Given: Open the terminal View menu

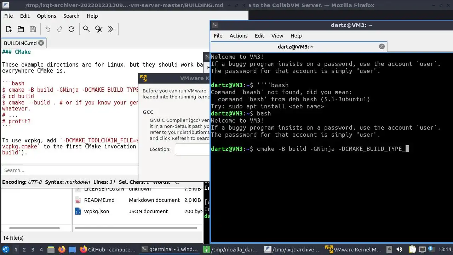Looking at the screenshot, I should pyautogui.click(x=277, y=36).
